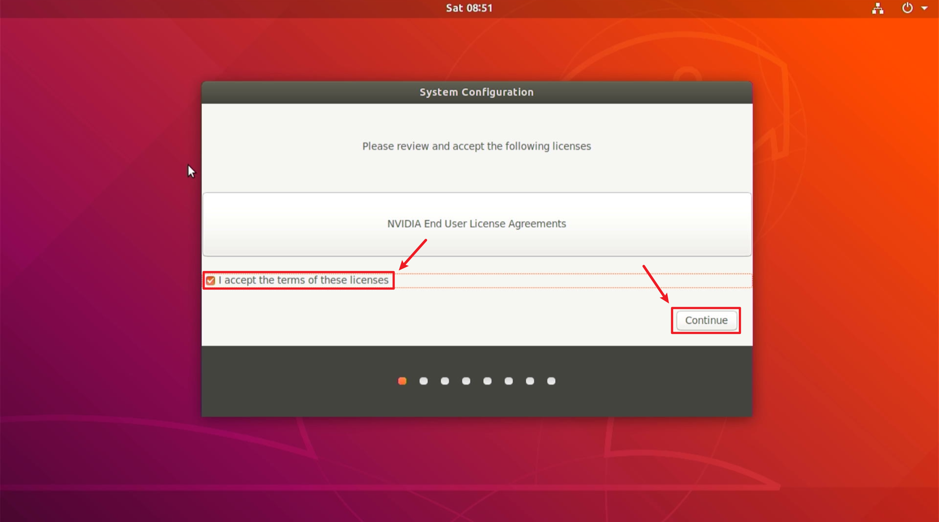Click the fifth progress dot
The width and height of the screenshot is (939, 522).
(x=487, y=381)
